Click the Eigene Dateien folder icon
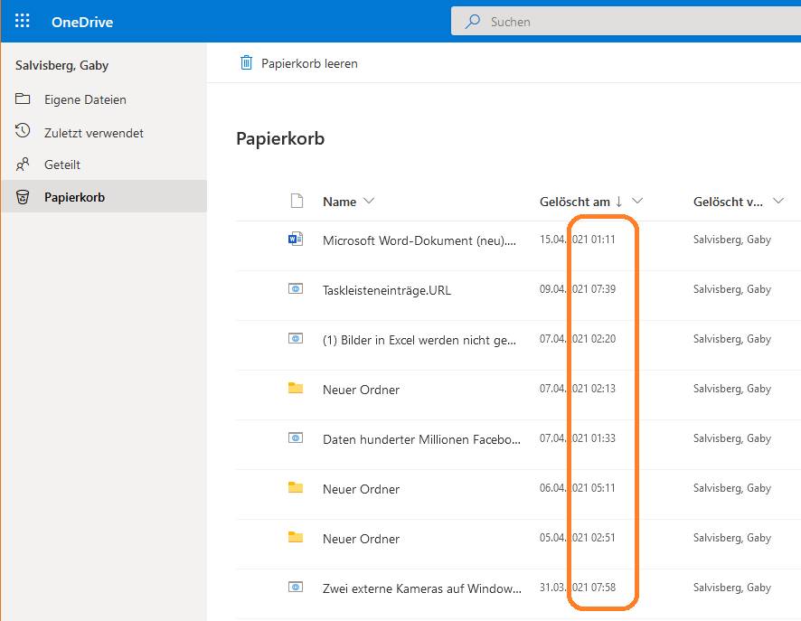The height and width of the screenshot is (621, 801). pos(24,99)
